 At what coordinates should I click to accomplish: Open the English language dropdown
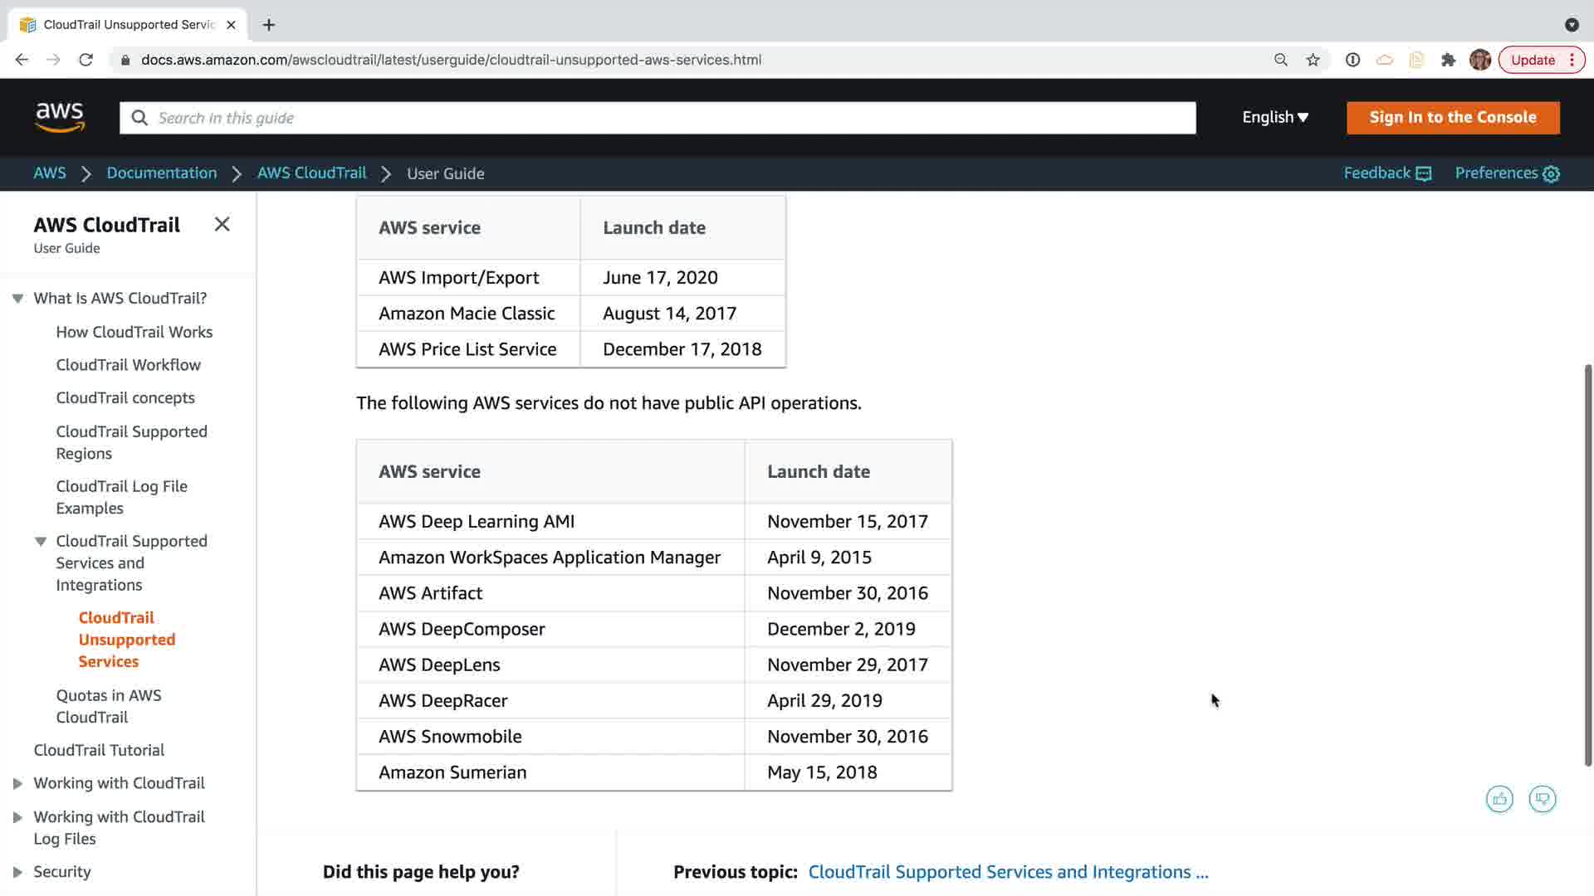(x=1274, y=117)
